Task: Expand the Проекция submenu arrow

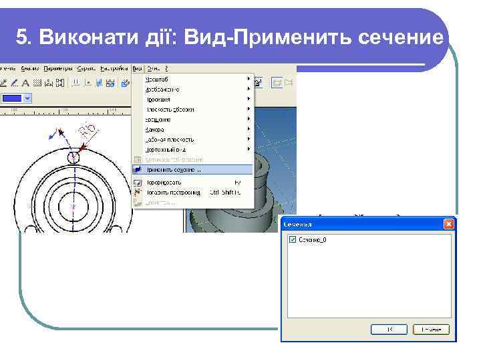Action: (x=249, y=99)
